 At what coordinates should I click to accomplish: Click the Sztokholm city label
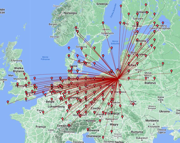point(107,33)
